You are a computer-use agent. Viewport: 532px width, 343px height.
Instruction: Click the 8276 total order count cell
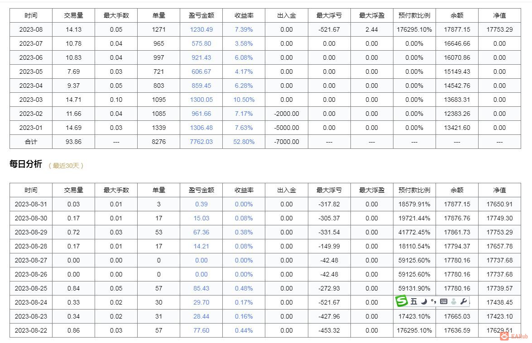click(158, 142)
